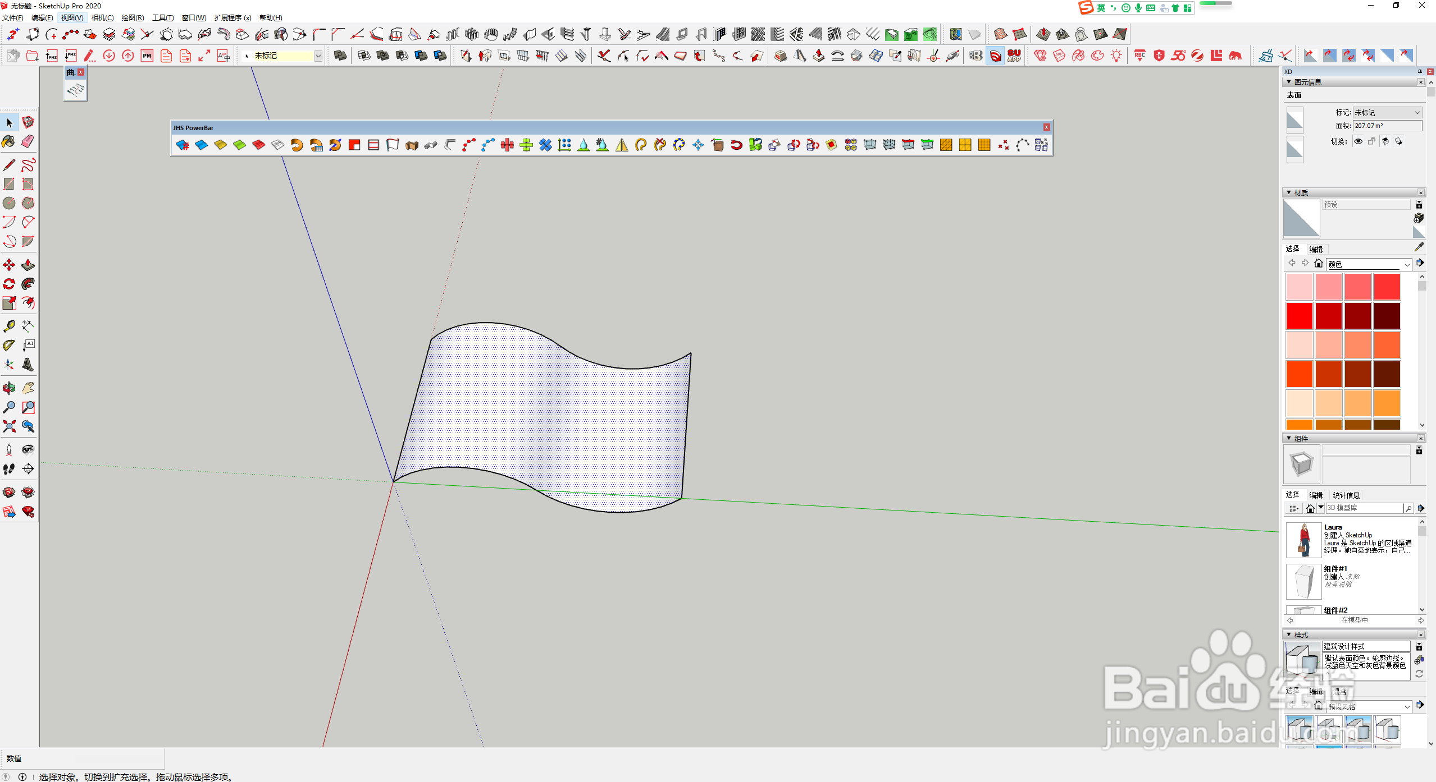1436x782 pixels.
Task: Activate the Pan hand tool
Action: [28, 388]
